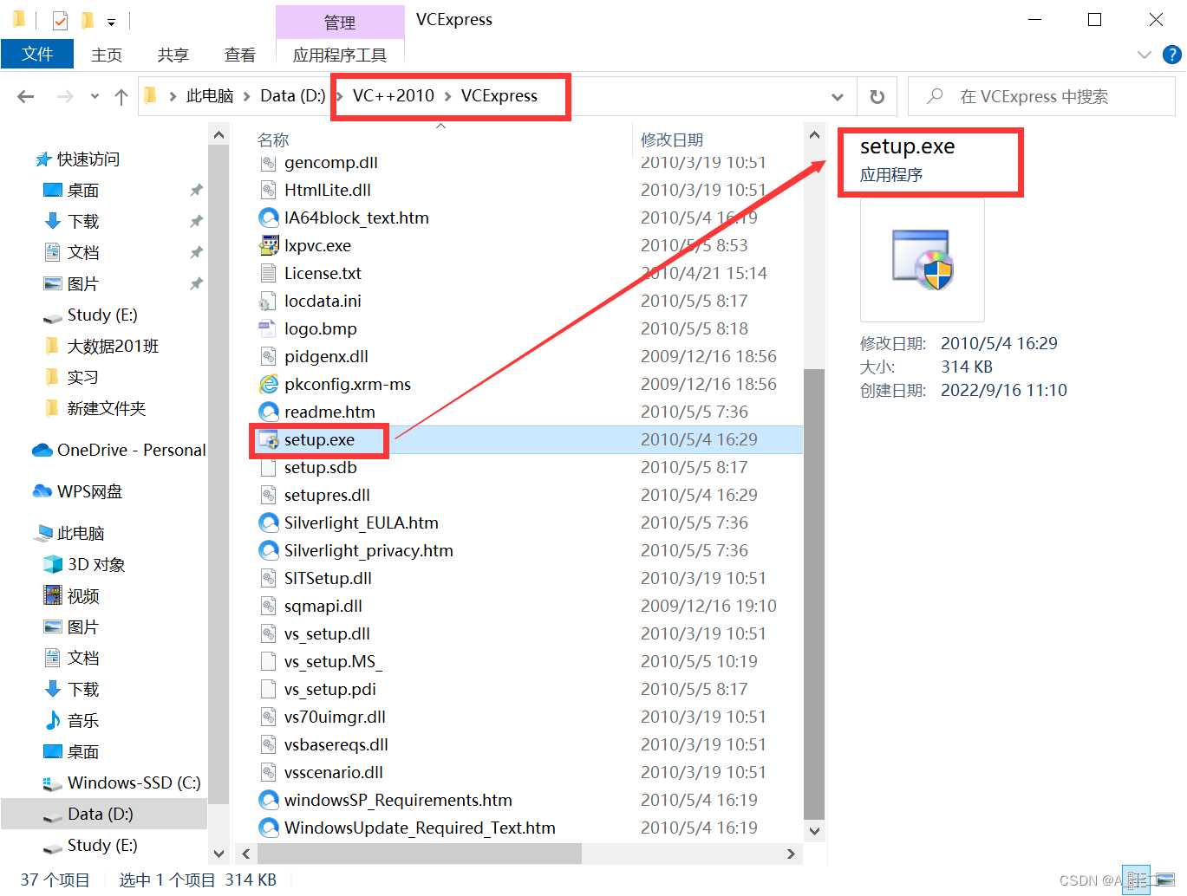Select the setupres.dll file

click(327, 495)
